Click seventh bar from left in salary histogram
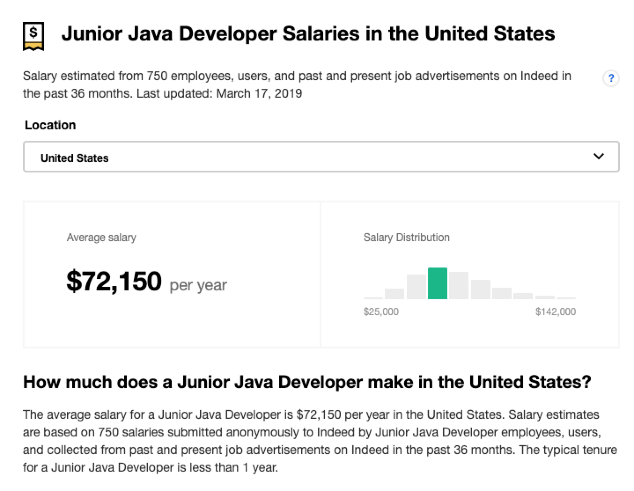Screen dimensions: 634x491 501,293
